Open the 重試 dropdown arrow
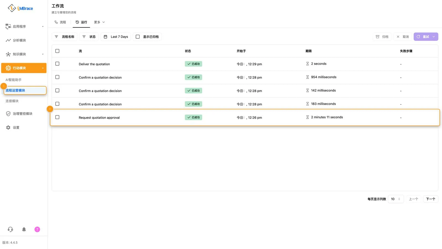The height and width of the screenshot is (249, 442). 434,37
